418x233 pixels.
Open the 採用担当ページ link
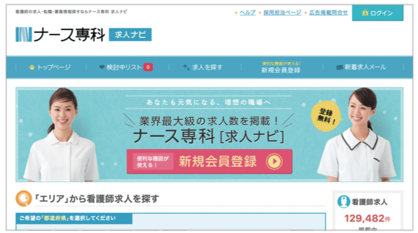(282, 12)
